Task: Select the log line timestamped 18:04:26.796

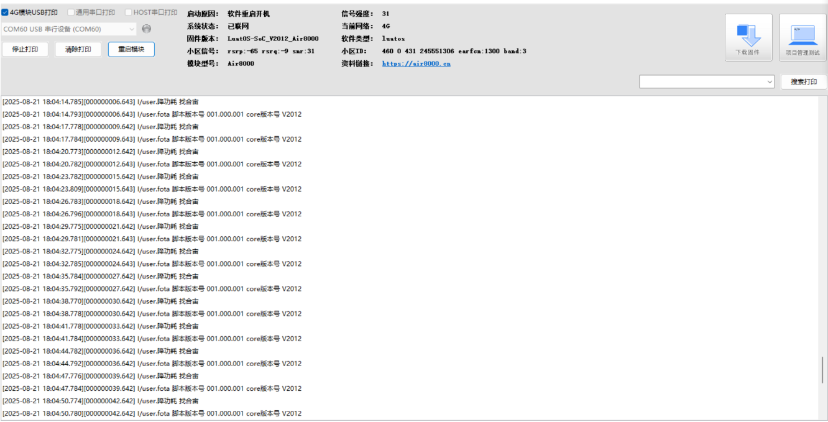Action: pos(152,214)
